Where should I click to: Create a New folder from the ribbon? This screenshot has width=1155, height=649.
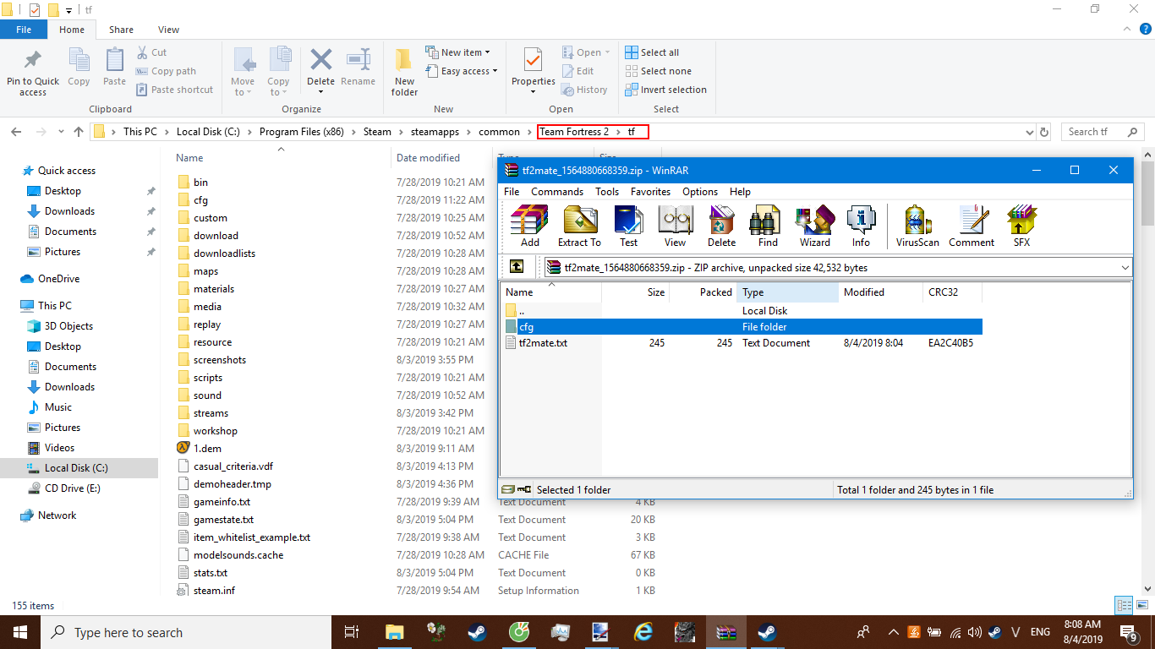pyautogui.click(x=404, y=73)
